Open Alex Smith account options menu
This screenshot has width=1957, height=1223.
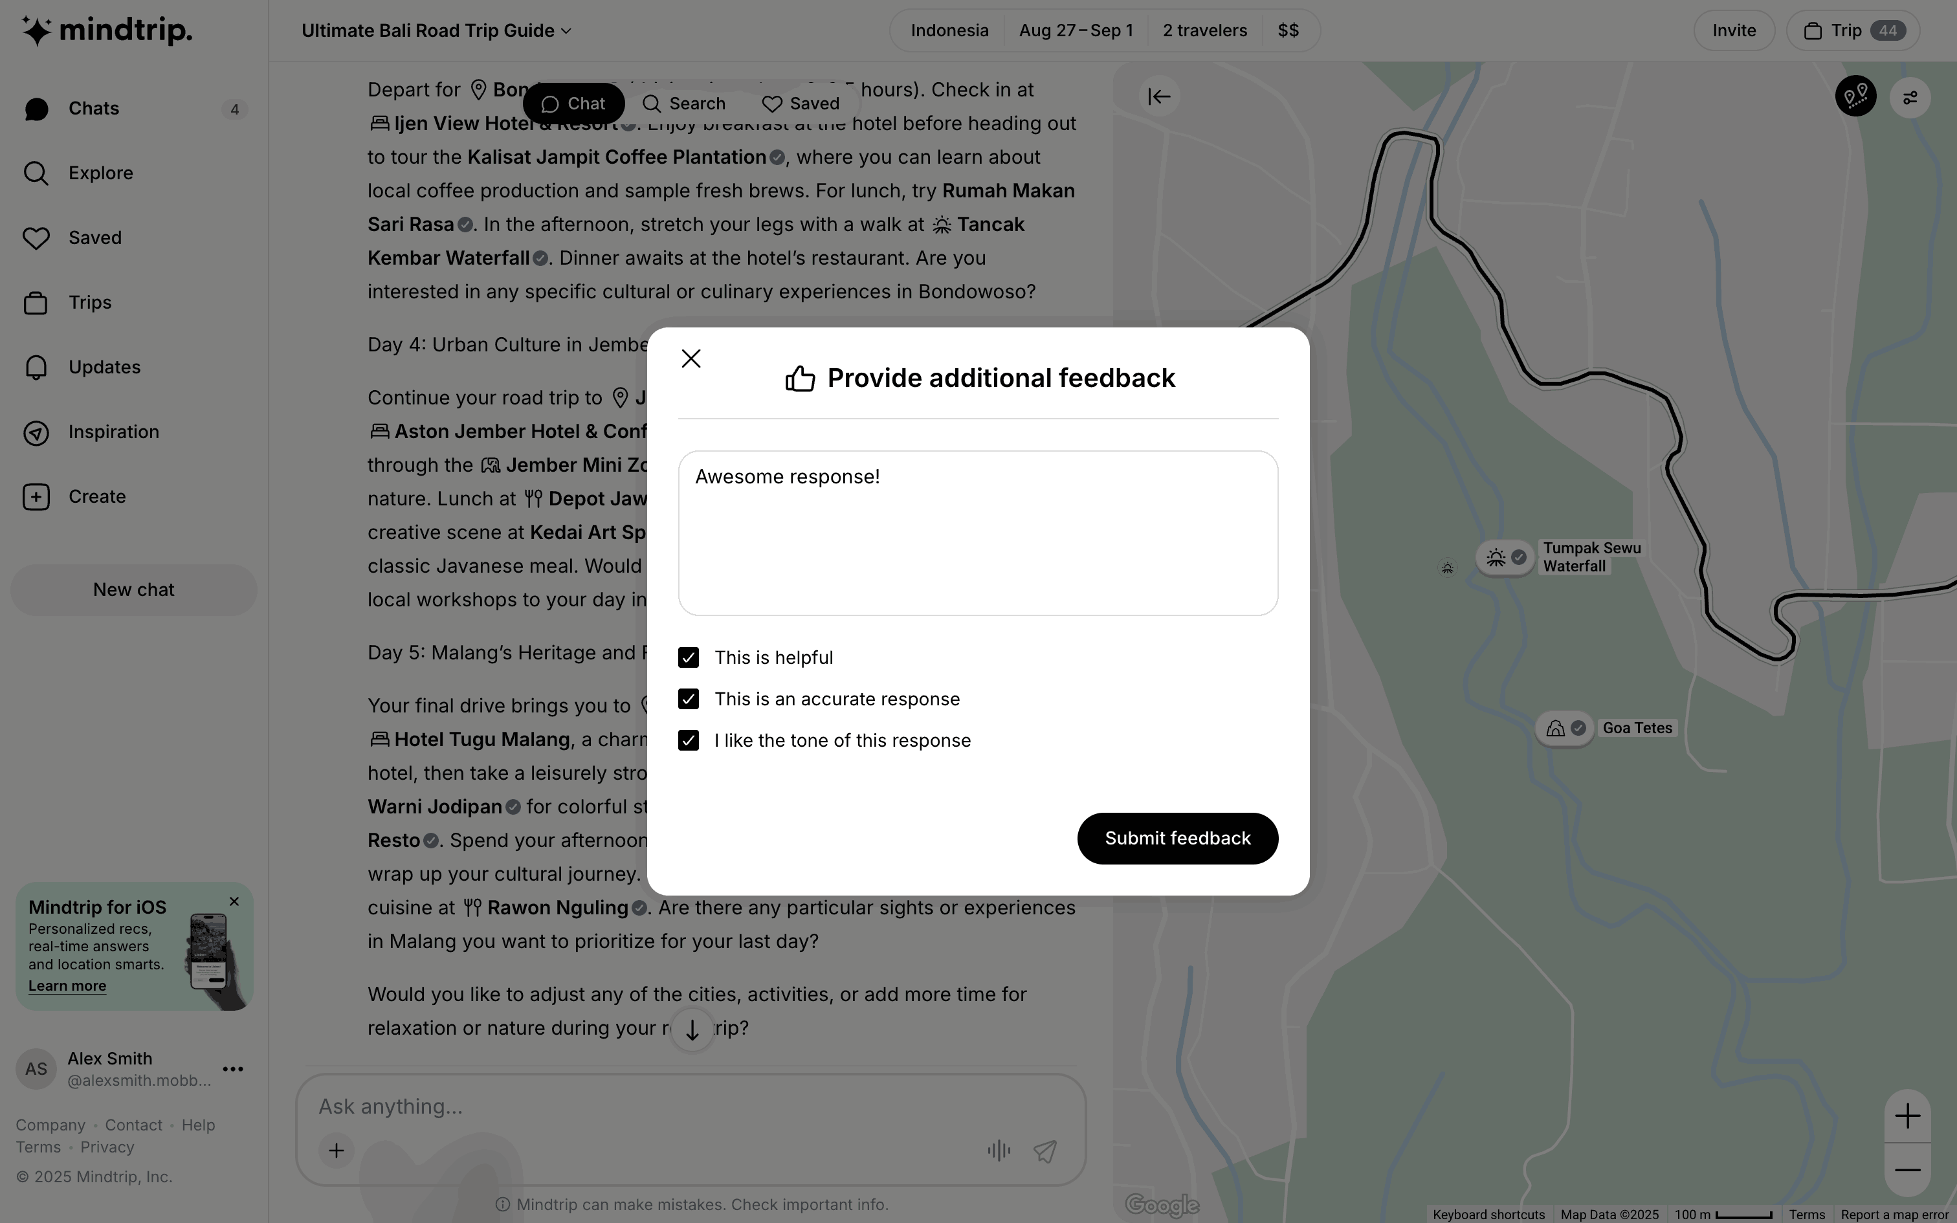pyautogui.click(x=233, y=1069)
